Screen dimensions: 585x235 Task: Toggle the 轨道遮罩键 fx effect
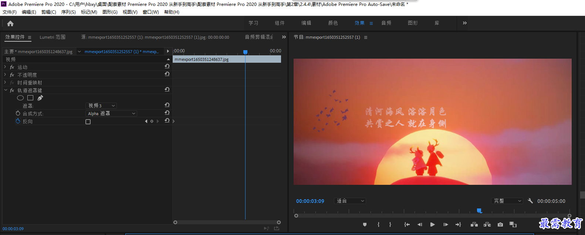tap(12, 90)
